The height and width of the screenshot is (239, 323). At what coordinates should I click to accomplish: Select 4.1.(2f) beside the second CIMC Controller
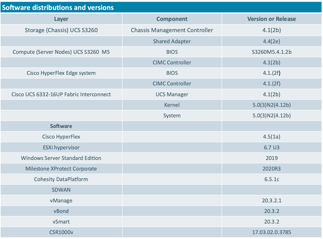coord(271,83)
